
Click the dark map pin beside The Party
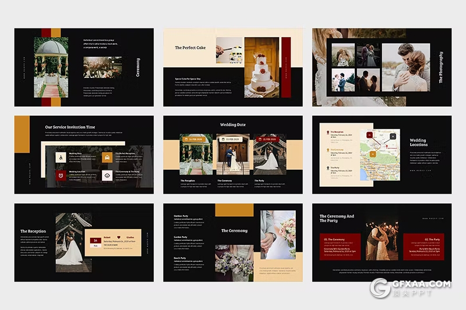pyautogui.click(x=327, y=168)
